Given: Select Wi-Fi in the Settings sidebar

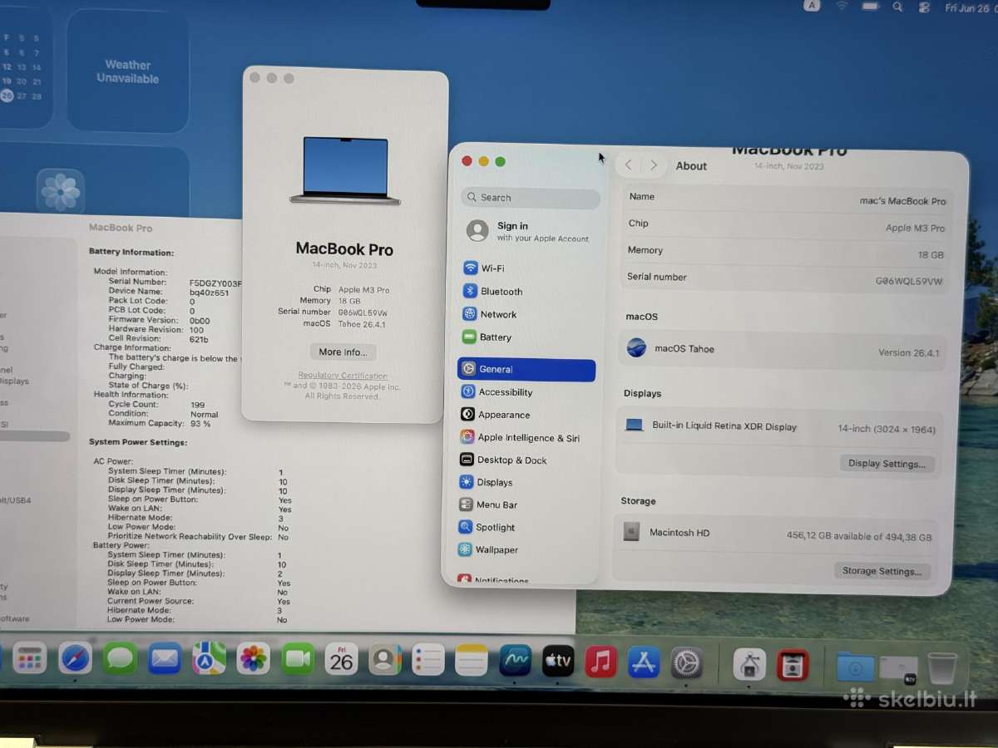Looking at the screenshot, I should (x=528, y=268).
